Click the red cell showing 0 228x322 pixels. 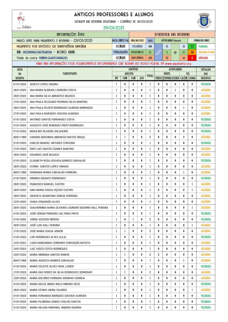(192, 58)
